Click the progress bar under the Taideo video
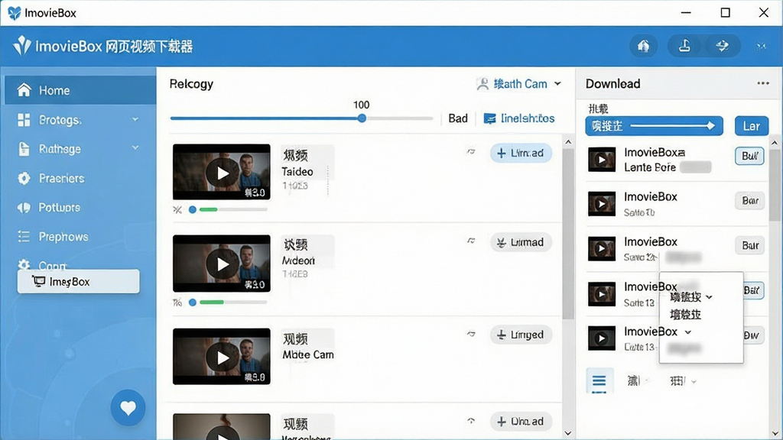This screenshot has height=440, width=783. tap(233, 209)
